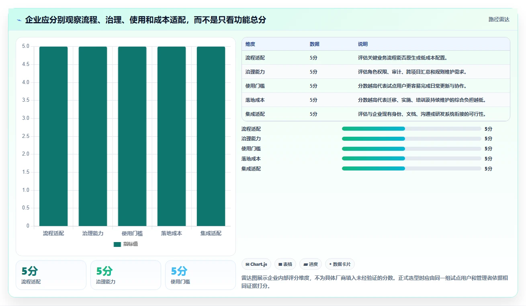526x306 pixels.
Task: Click the 集成适配 x-axis label
Action: coord(211,233)
